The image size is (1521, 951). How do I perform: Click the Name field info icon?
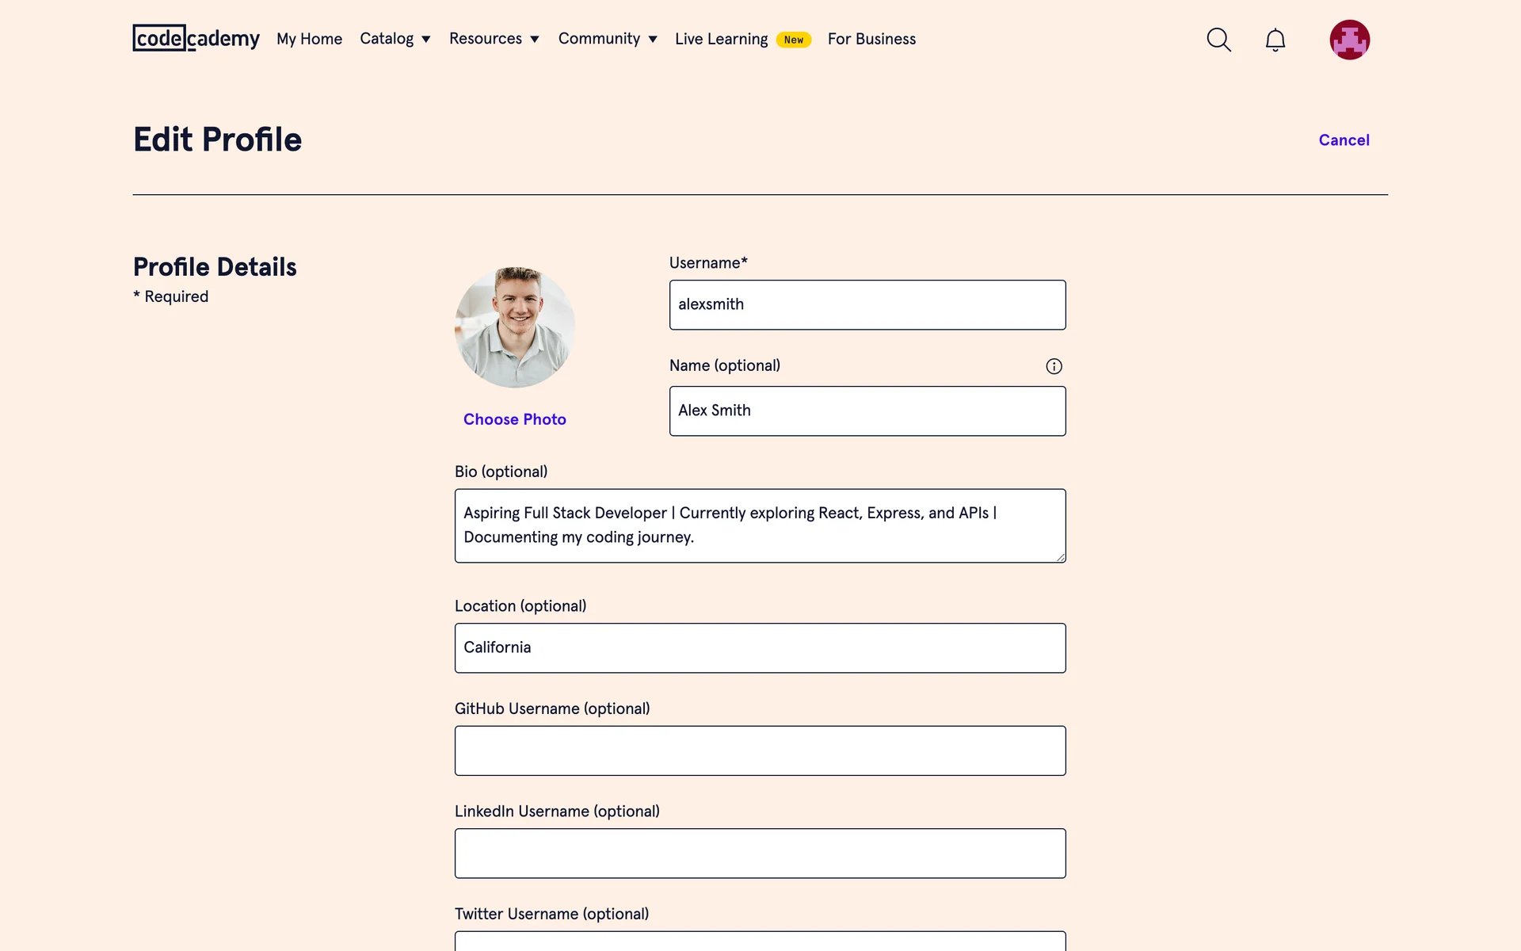[x=1054, y=366]
